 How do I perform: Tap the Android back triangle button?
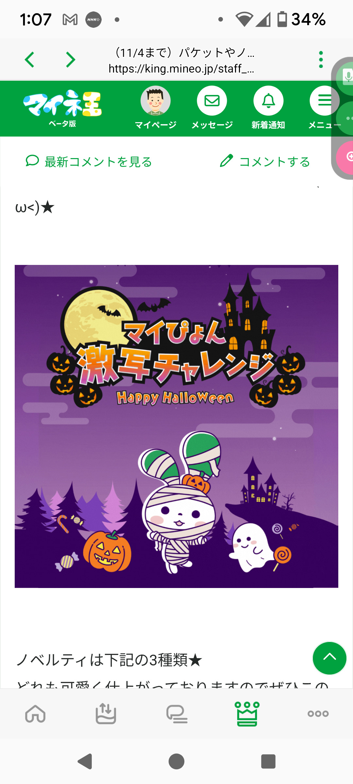[x=85, y=761]
